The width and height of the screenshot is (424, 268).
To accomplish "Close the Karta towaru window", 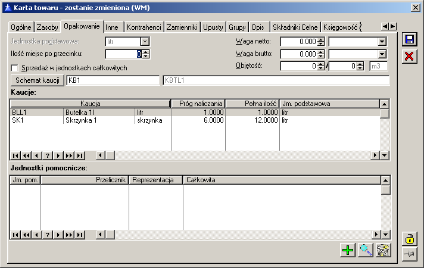I will pos(415,8).
